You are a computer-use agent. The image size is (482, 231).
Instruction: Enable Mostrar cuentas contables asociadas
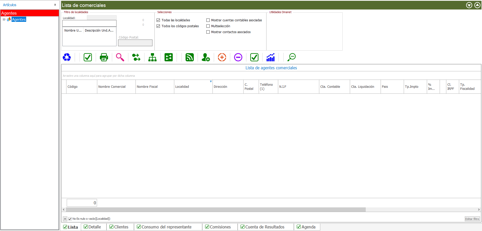[208, 20]
